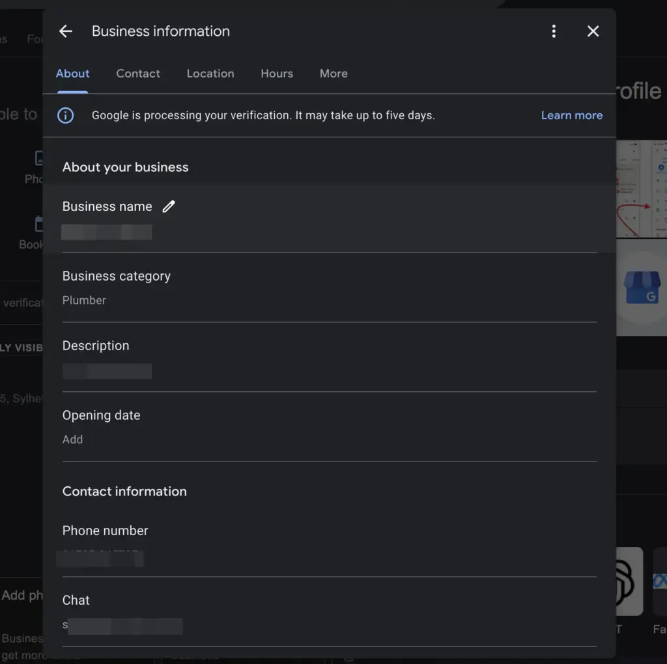Edit business name with pencil icon
Screen dimensions: 667x664
(x=169, y=206)
